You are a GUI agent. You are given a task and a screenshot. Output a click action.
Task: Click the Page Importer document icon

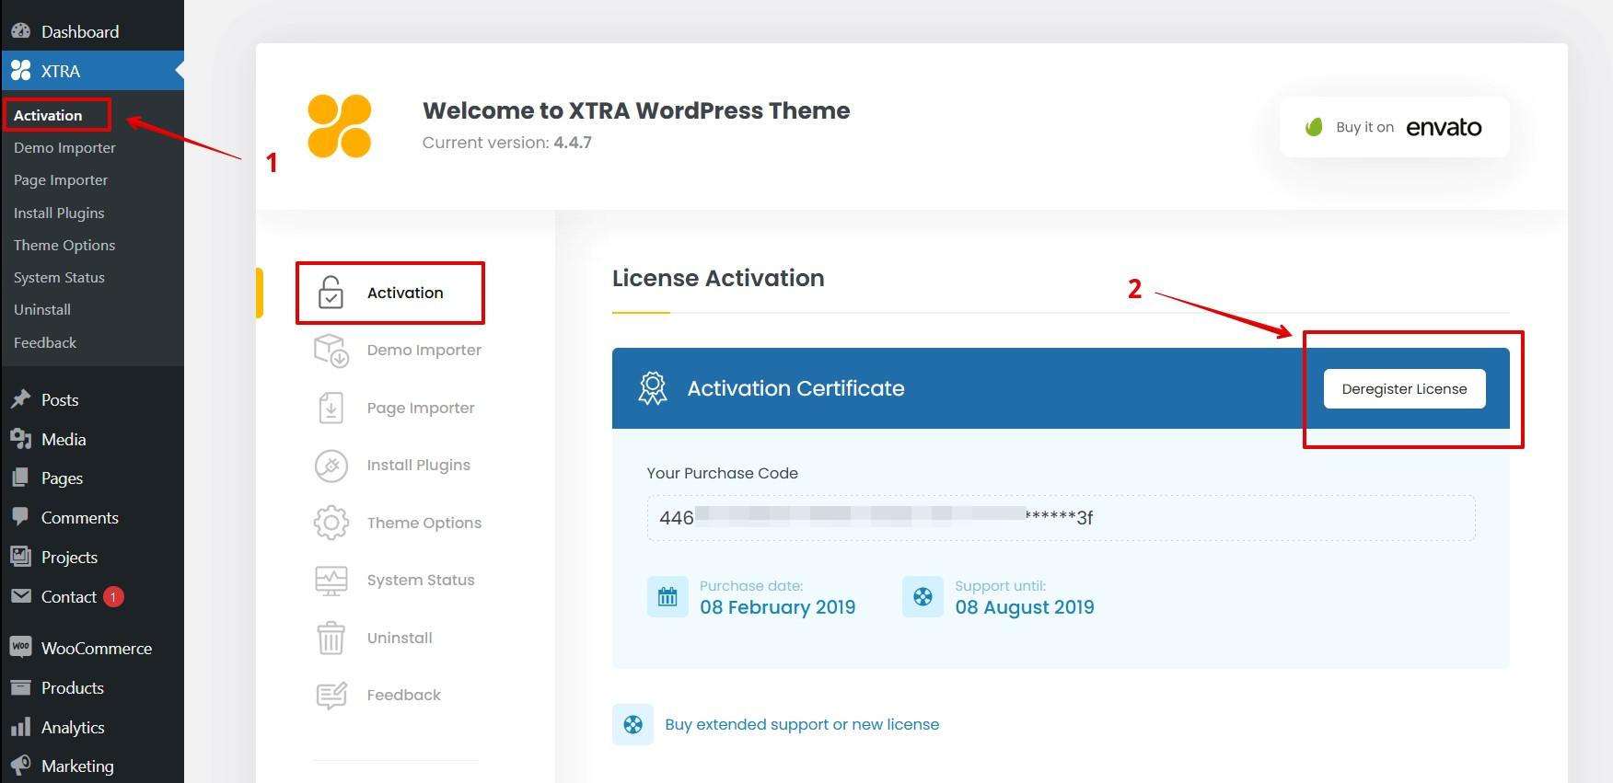coord(331,408)
